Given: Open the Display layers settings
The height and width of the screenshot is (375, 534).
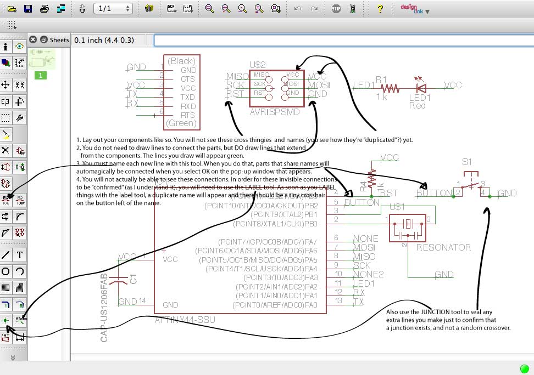Looking at the screenshot, I should (5, 63).
